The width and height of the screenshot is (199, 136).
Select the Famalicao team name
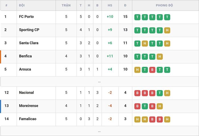pyautogui.click(x=28, y=119)
